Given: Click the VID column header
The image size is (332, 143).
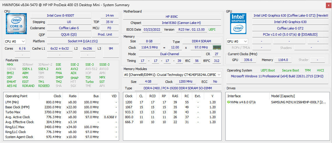Looking at the screenshot, I should coord(109,96).
